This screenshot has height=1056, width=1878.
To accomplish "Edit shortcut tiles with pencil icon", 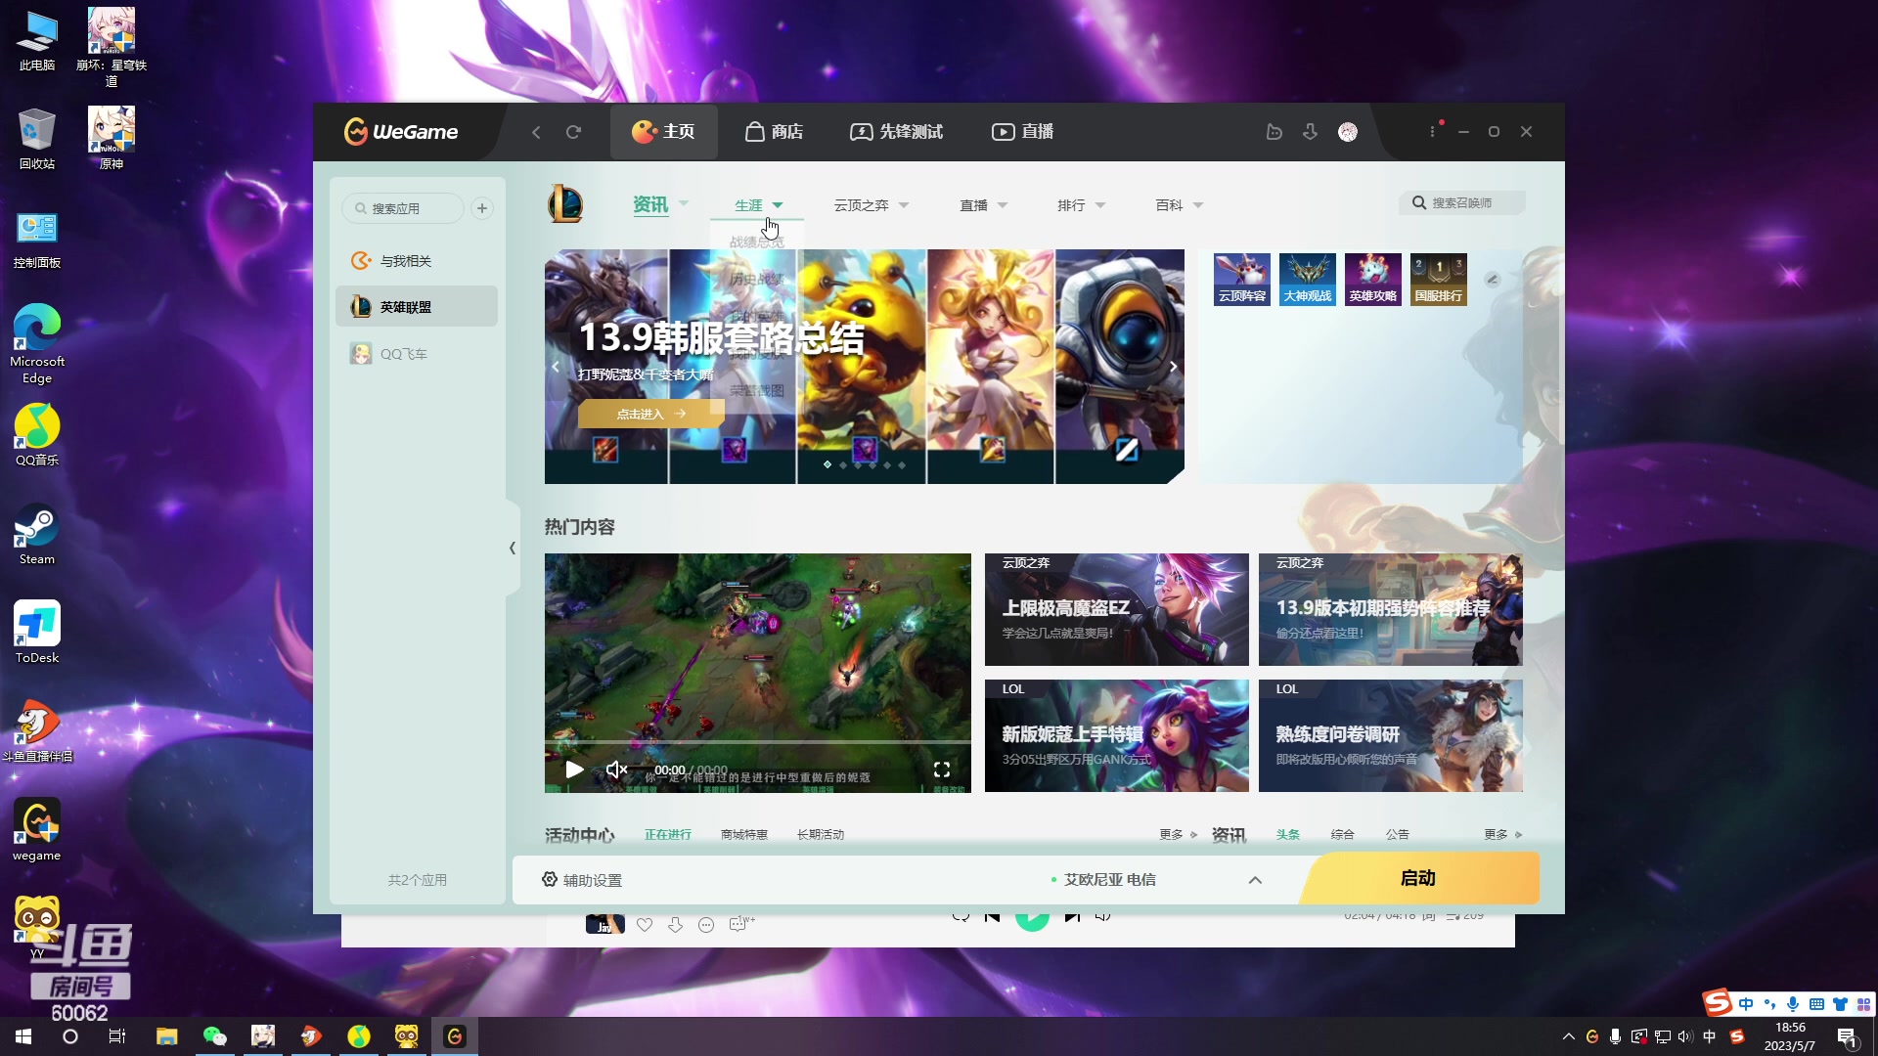I will coord(1492,279).
